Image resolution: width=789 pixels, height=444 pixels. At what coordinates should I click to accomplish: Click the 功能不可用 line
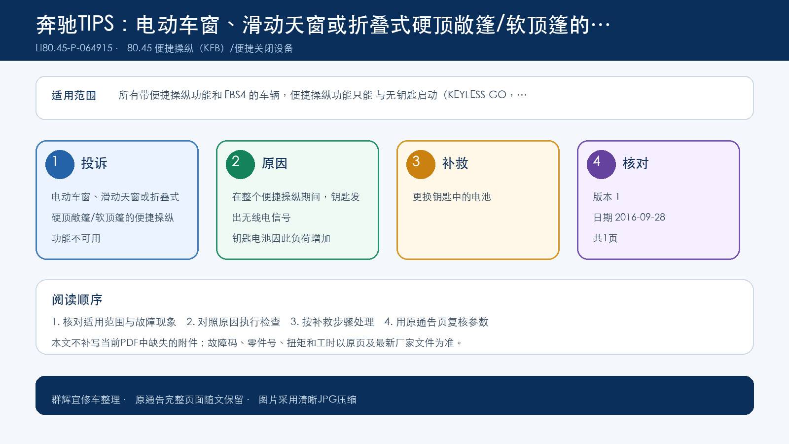(76, 238)
